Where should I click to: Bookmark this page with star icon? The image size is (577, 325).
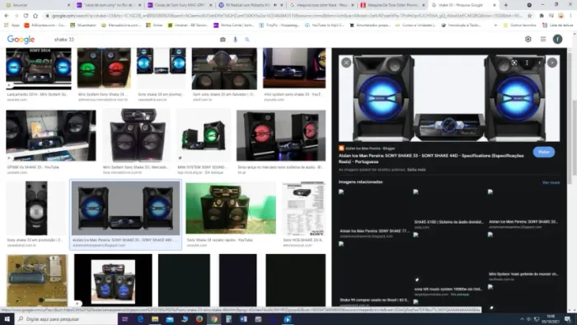(529, 16)
